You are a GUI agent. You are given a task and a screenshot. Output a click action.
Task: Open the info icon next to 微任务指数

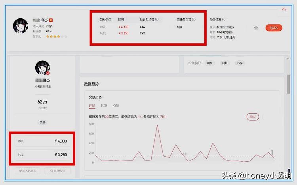[x=194, y=19]
